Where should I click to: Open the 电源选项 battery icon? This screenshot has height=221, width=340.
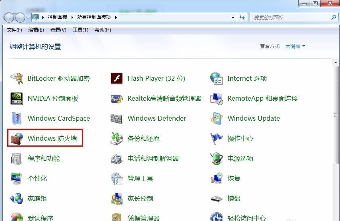tap(216, 159)
